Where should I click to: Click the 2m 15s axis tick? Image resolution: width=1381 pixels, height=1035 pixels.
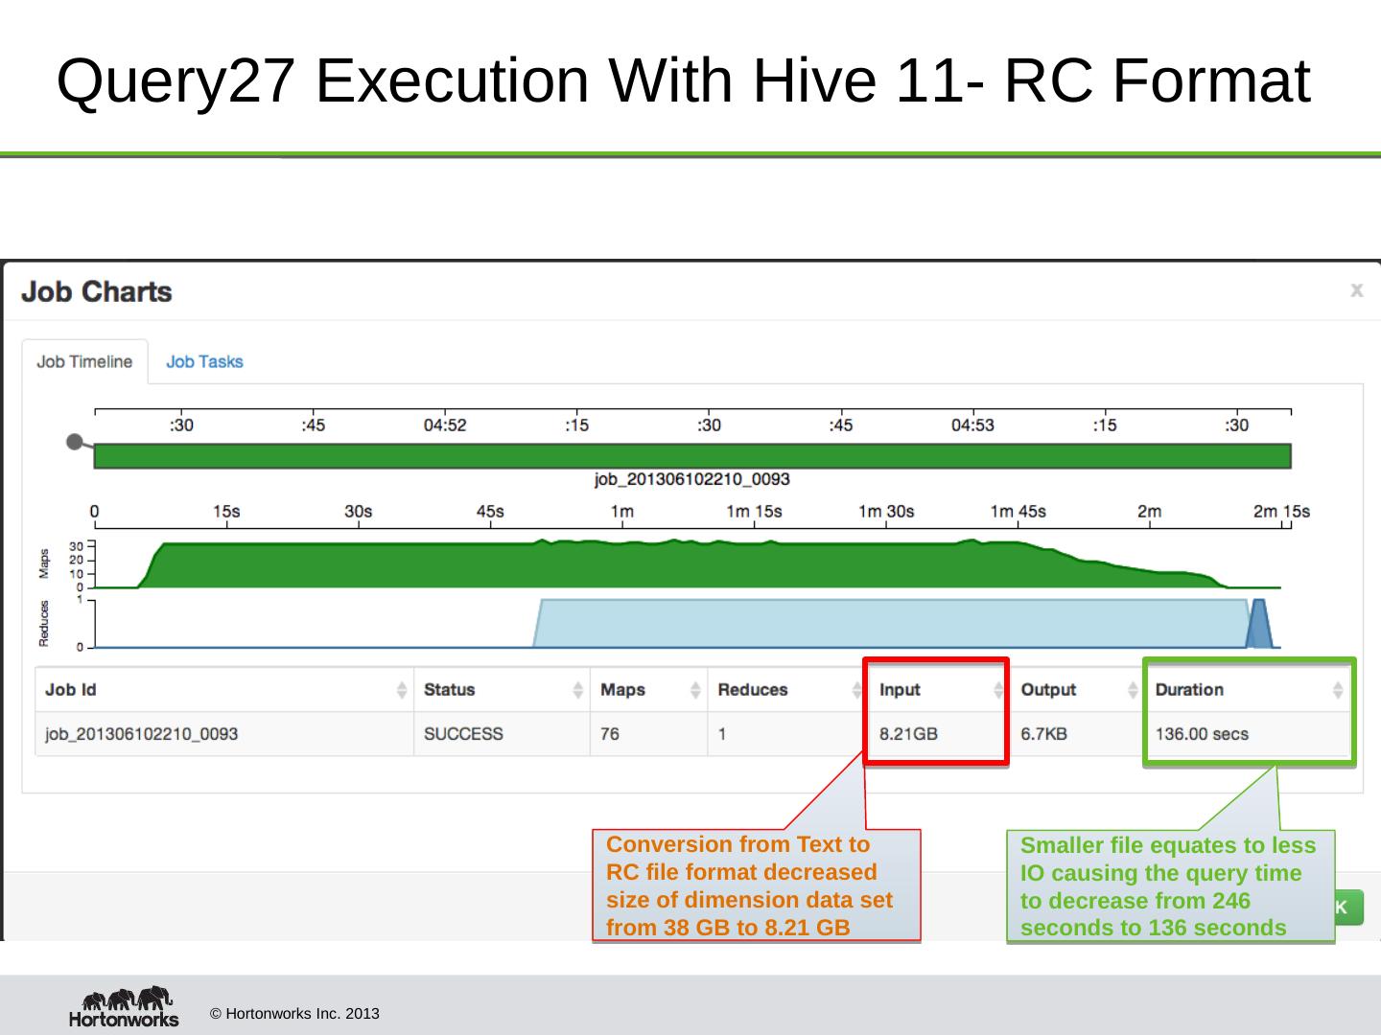pyautogui.click(x=1281, y=512)
